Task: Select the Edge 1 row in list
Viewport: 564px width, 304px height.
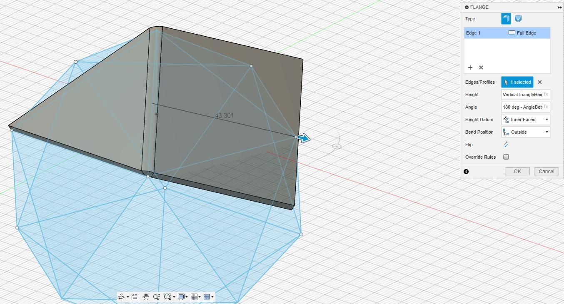Action: (x=507, y=33)
